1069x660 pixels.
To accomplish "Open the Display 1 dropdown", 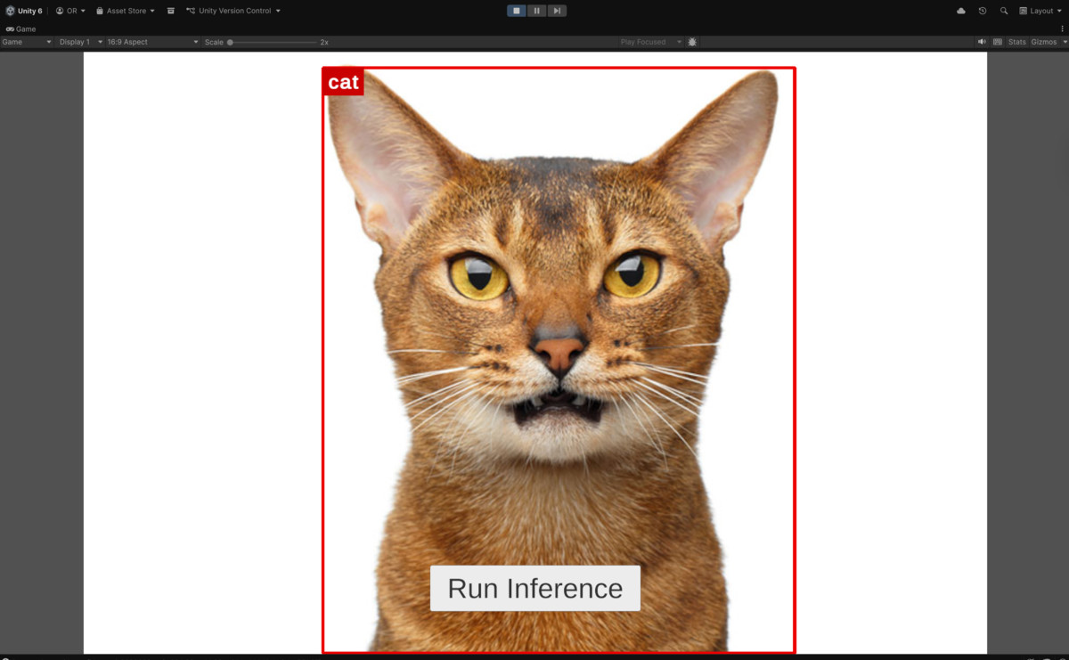I will click(x=80, y=42).
